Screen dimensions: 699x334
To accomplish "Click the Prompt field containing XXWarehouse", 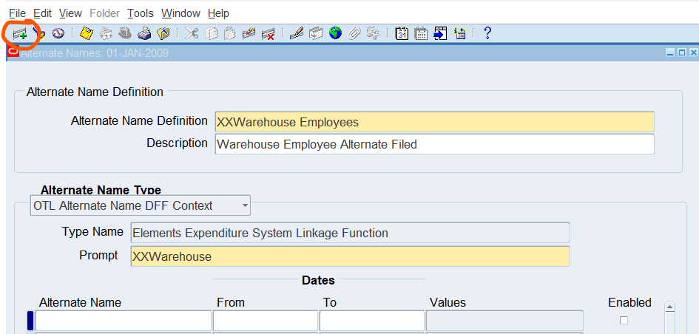I will point(350,256).
